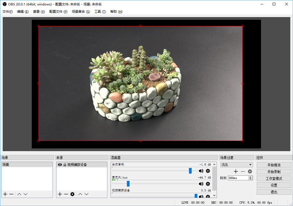Open the 淡出 transition dropdown

point(236,165)
